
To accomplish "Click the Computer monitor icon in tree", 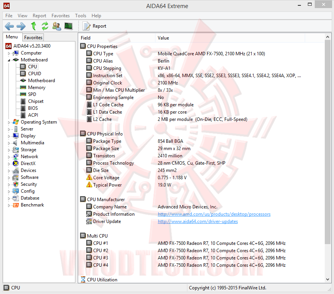I will tap(15, 53).
